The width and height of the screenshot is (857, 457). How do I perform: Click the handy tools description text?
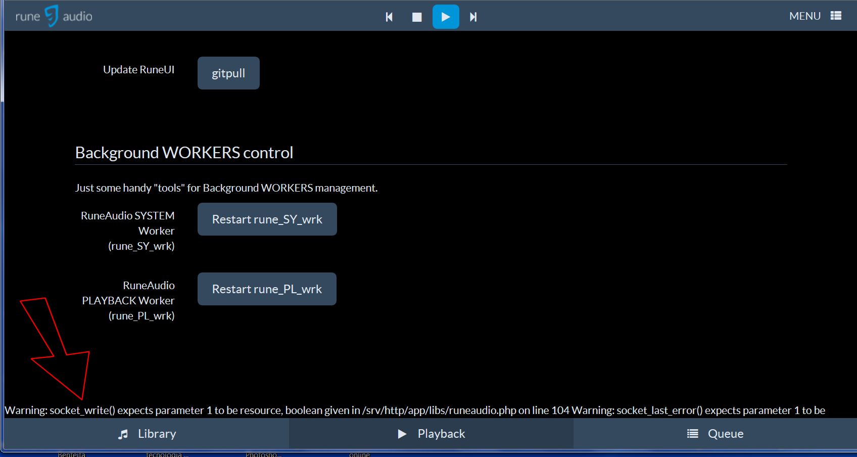[x=226, y=188]
